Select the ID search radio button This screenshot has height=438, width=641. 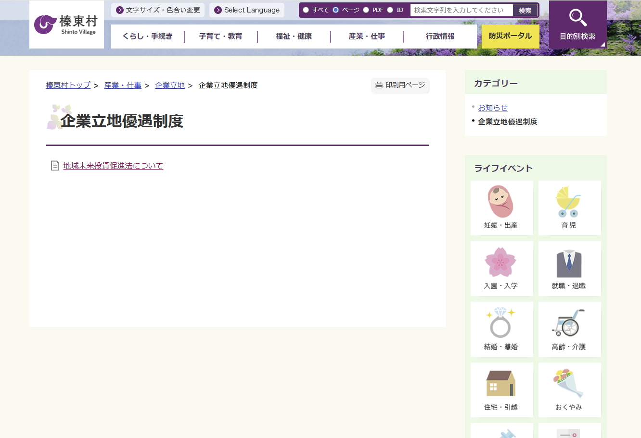coord(390,10)
